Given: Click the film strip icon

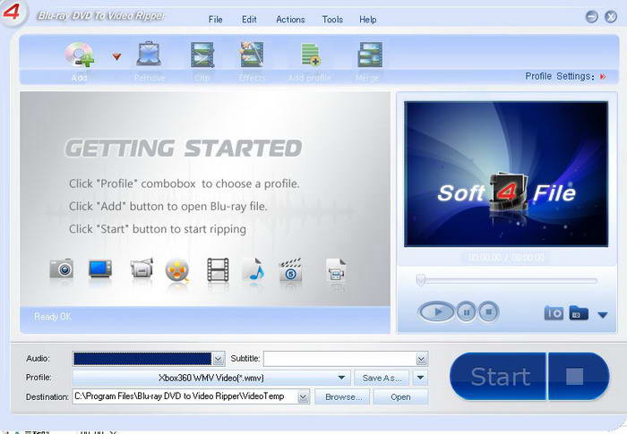Looking at the screenshot, I should coord(218,269).
